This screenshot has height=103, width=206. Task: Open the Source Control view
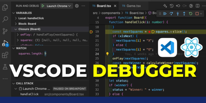(x=5, y=31)
